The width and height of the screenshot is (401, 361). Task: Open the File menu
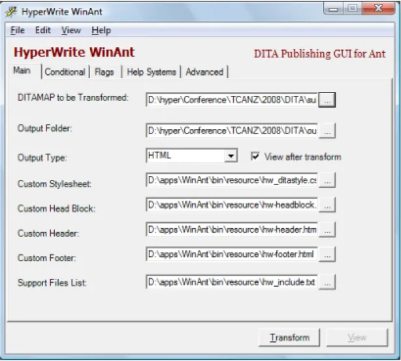(18, 31)
